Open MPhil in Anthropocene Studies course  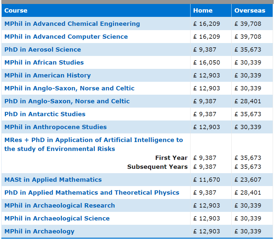(x=55, y=127)
